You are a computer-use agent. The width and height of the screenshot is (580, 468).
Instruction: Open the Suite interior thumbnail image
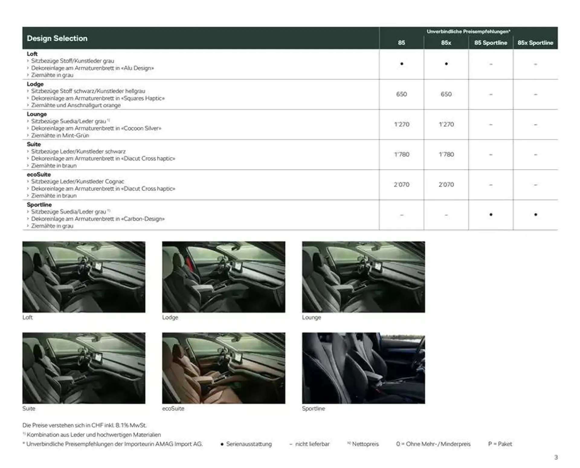84,368
